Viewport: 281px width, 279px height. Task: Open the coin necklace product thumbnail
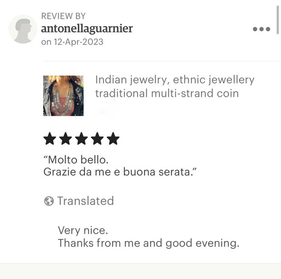64,96
